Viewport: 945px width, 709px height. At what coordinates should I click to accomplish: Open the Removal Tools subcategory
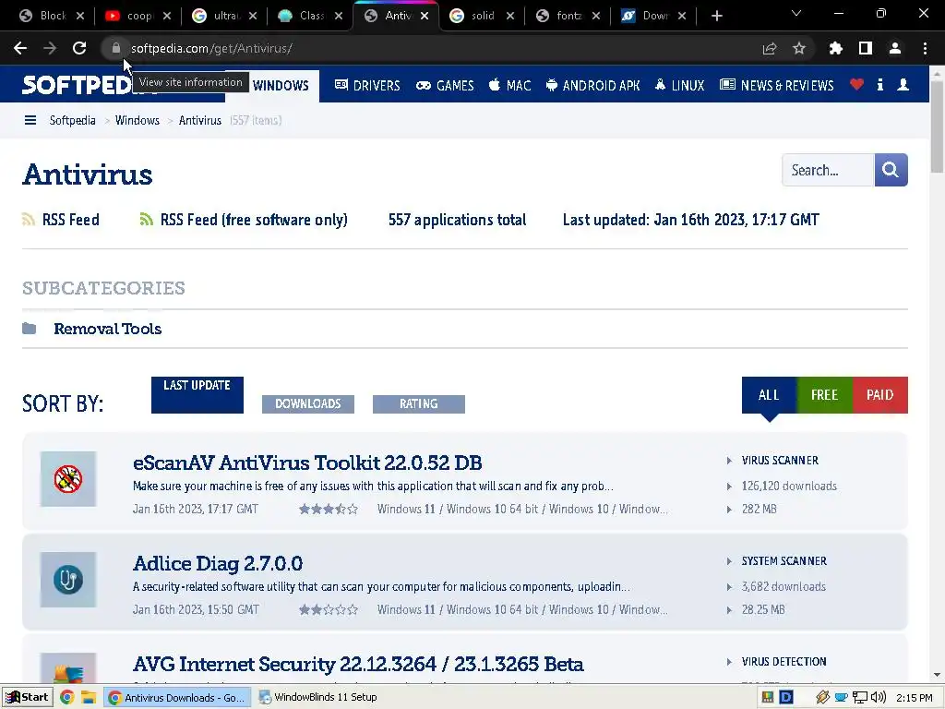(x=108, y=329)
